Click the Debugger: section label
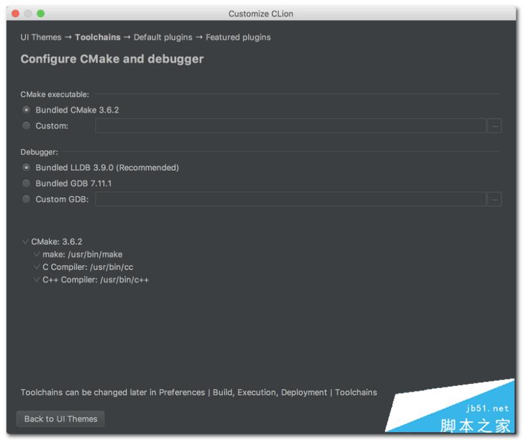The width and height of the screenshot is (523, 441). click(x=39, y=152)
